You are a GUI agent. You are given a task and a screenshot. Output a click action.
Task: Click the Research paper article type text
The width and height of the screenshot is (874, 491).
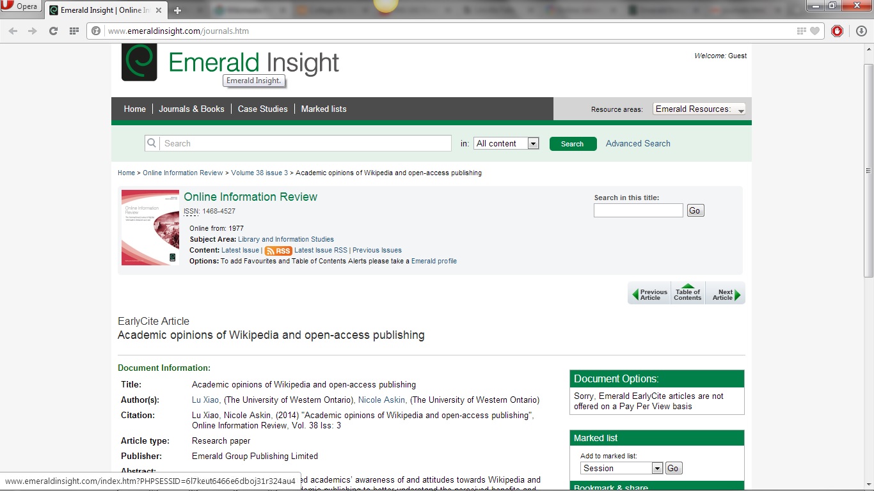[x=221, y=441]
